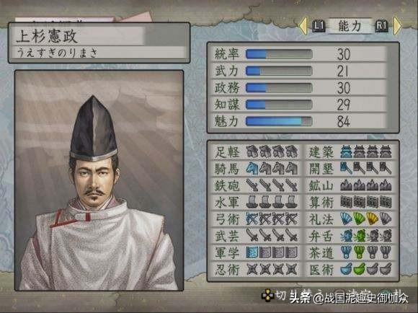
Task: Click the 上杉憲政 name field
Action: [99, 36]
